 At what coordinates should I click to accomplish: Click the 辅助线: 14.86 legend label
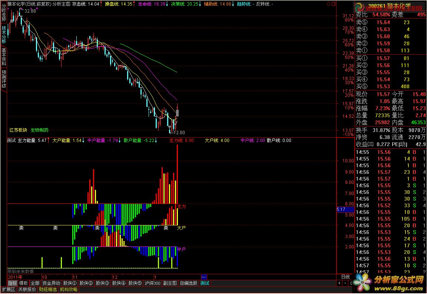pyautogui.click(x=219, y=4)
